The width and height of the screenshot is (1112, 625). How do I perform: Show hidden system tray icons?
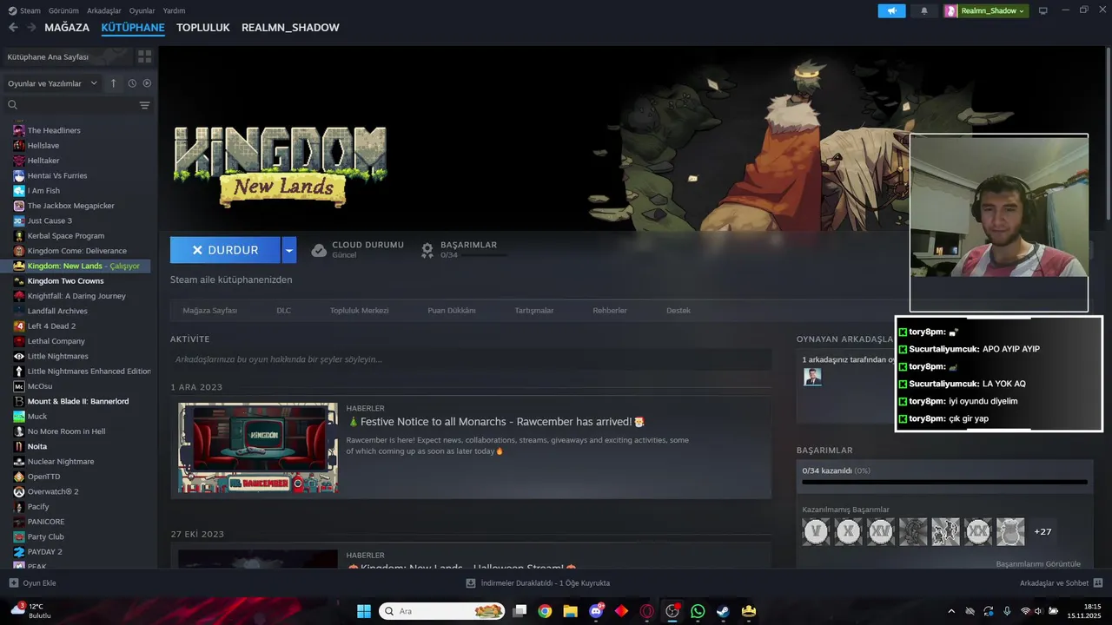951,611
